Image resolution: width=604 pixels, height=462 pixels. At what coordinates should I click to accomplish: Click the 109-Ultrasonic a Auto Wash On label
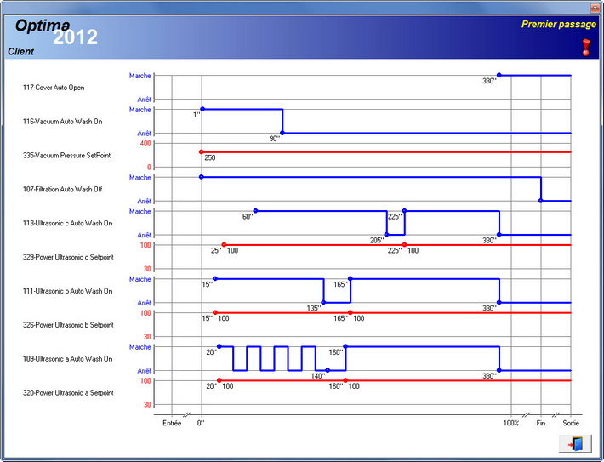click(x=67, y=359)
